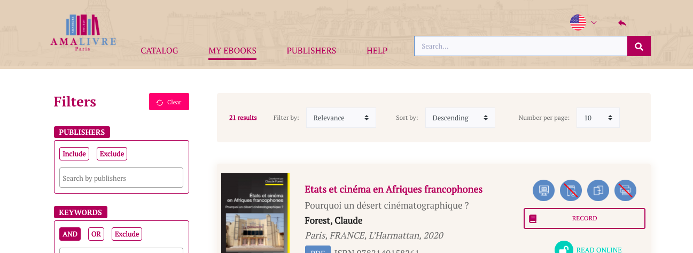This screenshot has height=253, width=693.
Task: Open the Relevance filter-by dropdown
Action: [341, 118]
